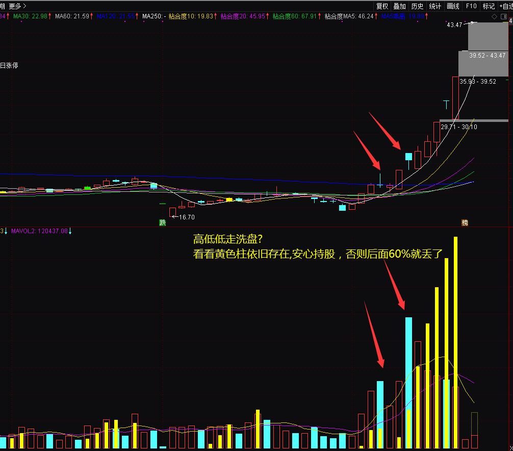Viewport: 513px width, 451px height.
Task: Open the 历史 history view
Action: [x=417, y=6]
